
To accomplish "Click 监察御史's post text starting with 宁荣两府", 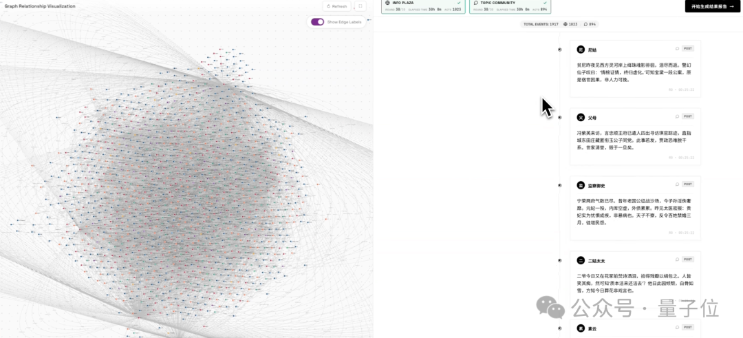I will point(635,211).
